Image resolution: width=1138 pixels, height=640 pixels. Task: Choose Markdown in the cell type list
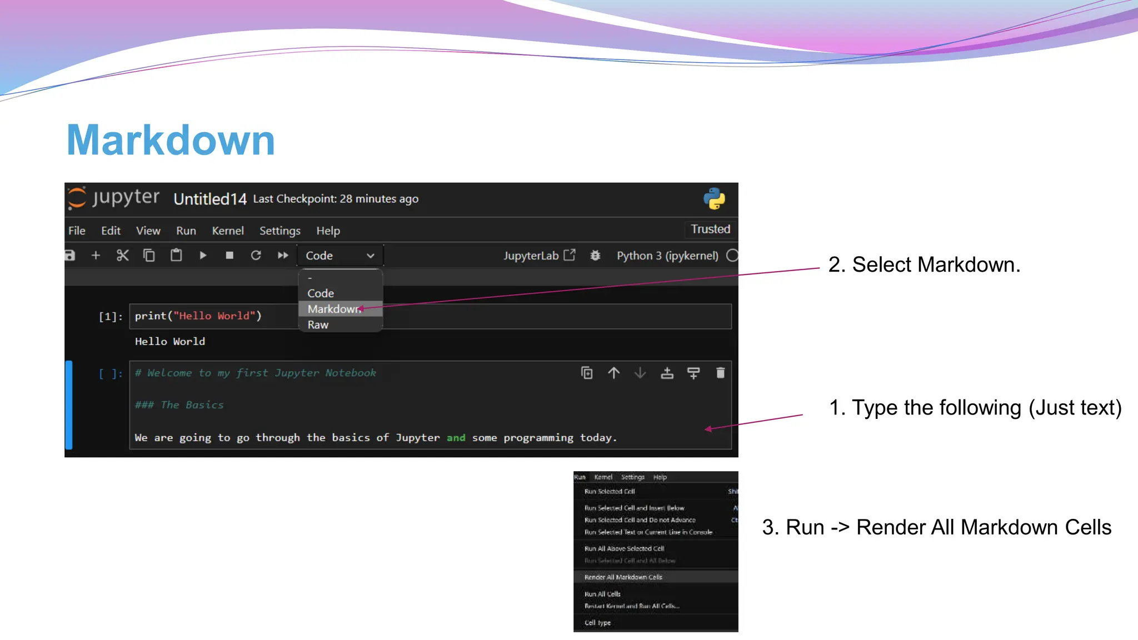[341, 309]
